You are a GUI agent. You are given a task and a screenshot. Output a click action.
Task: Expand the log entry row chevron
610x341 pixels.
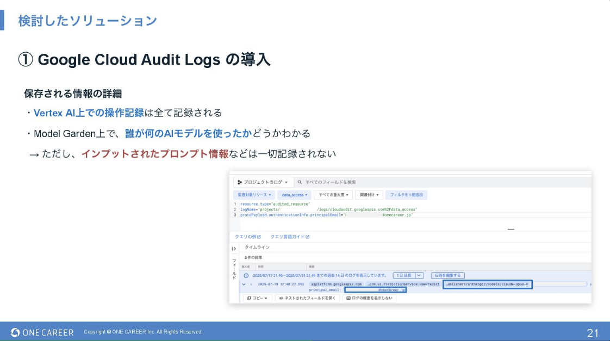pyautogui.click(x=244, y=284)
